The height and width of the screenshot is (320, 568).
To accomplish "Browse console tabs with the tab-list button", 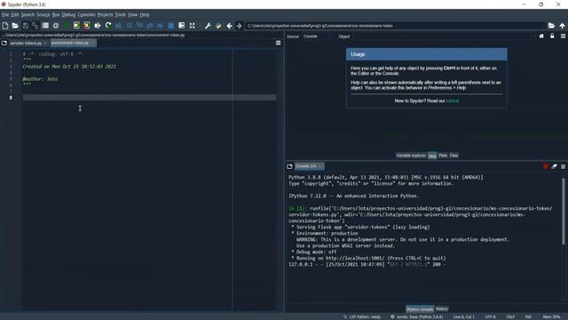I will [289, 166].
